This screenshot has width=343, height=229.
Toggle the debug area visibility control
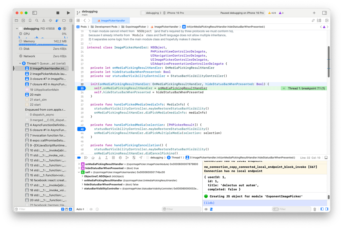click(326, 157)
